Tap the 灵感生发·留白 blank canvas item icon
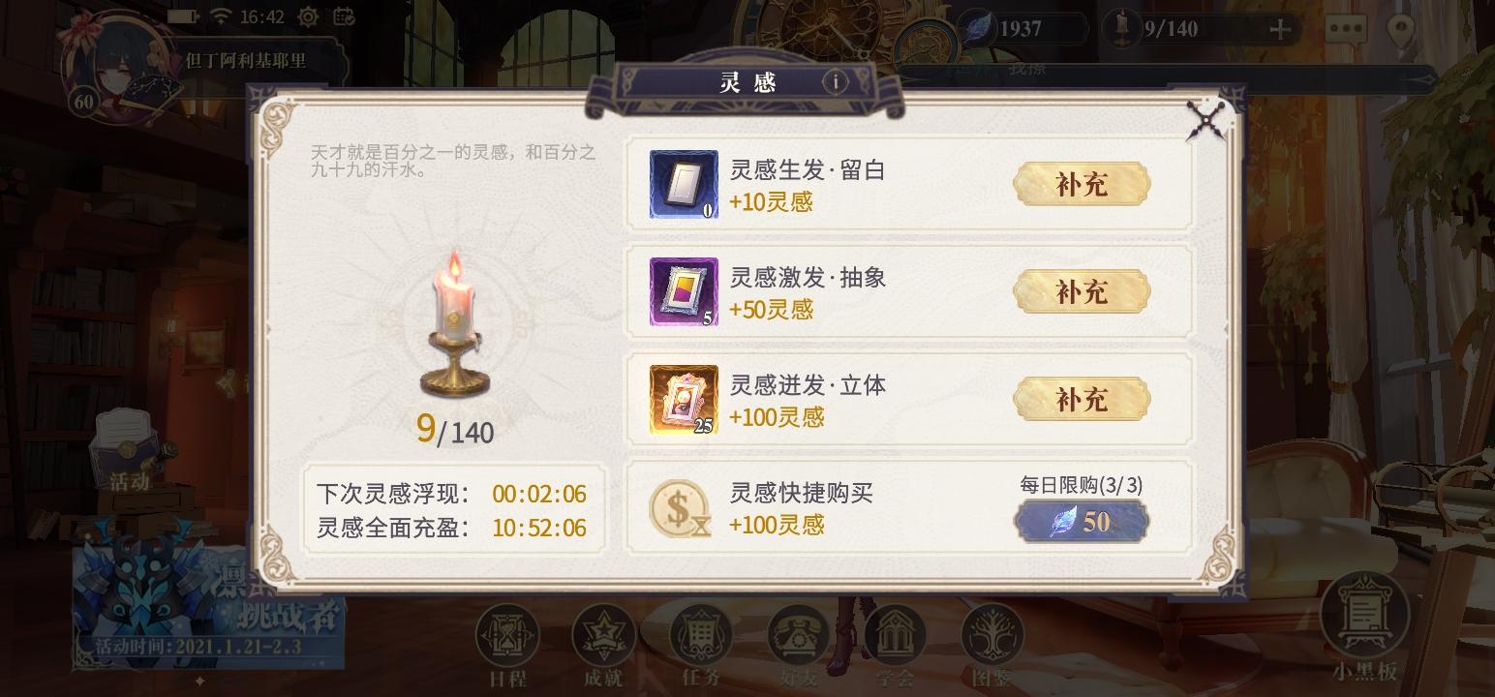1495x697 pixels. pyautogui.click(x=684, y=184)
